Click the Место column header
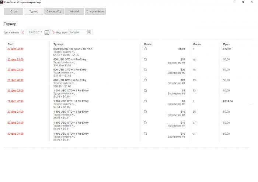 (196, 44)
